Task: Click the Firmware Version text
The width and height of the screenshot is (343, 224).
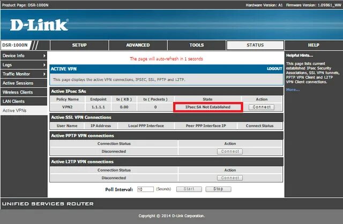Action: tap(314, 5)
